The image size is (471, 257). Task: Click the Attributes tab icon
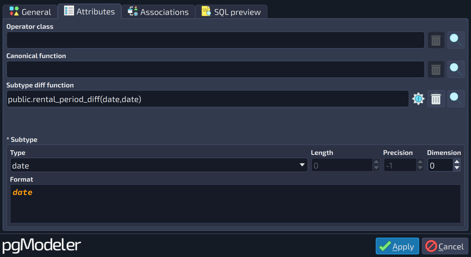69,11
